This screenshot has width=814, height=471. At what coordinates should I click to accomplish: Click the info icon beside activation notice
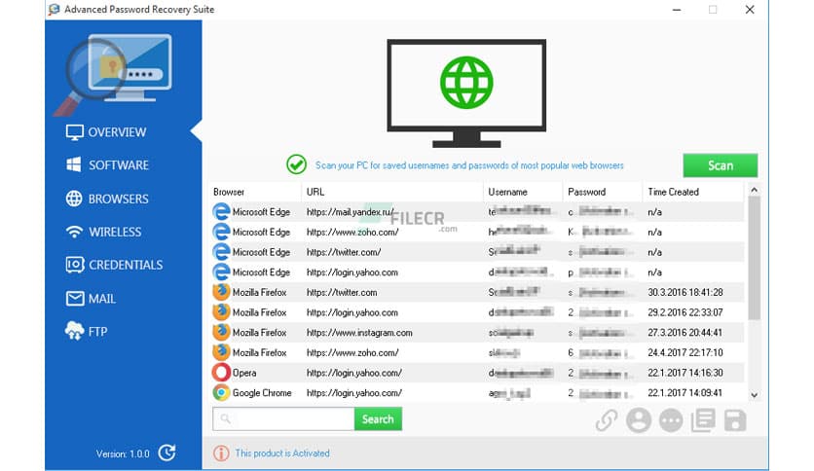click(x=221, y=453)
